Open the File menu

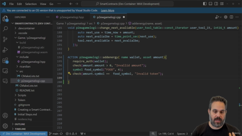pos(11,4)
